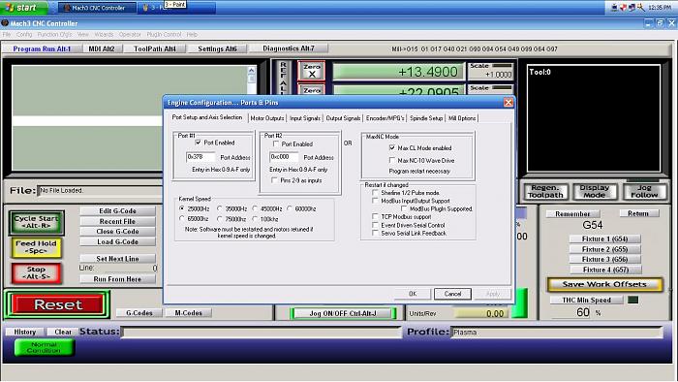Click Cancel in Ports & Pins dialog

pos(452,294)
